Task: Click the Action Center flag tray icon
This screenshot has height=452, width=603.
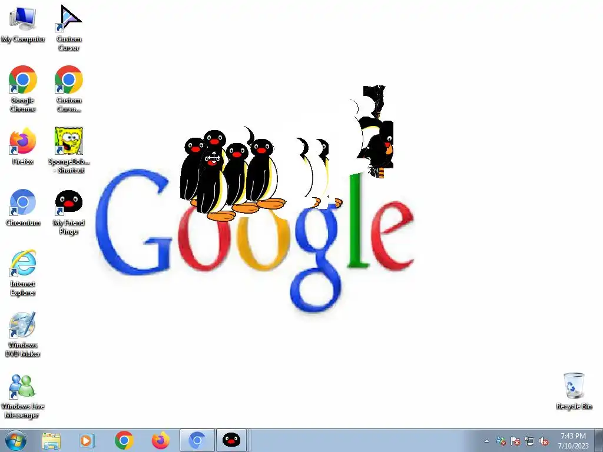Action: pyautogui.click(x=515, y=441)
